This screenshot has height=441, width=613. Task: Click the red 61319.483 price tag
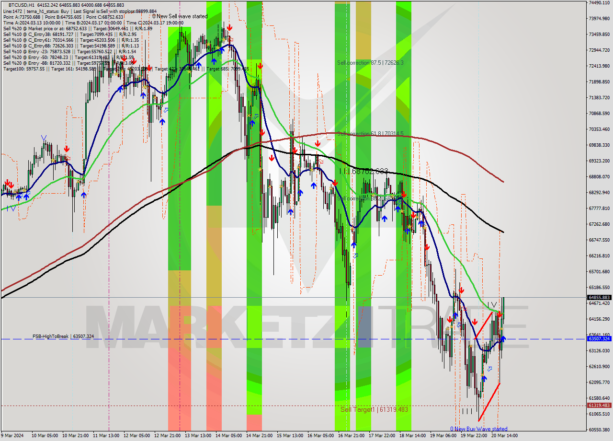pyautogui.click(x=599, y=406)
